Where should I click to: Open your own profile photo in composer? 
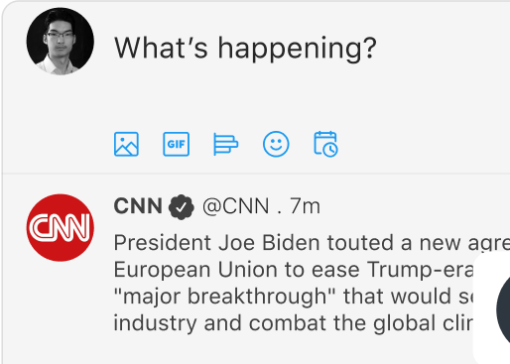(x=61, y=42)
